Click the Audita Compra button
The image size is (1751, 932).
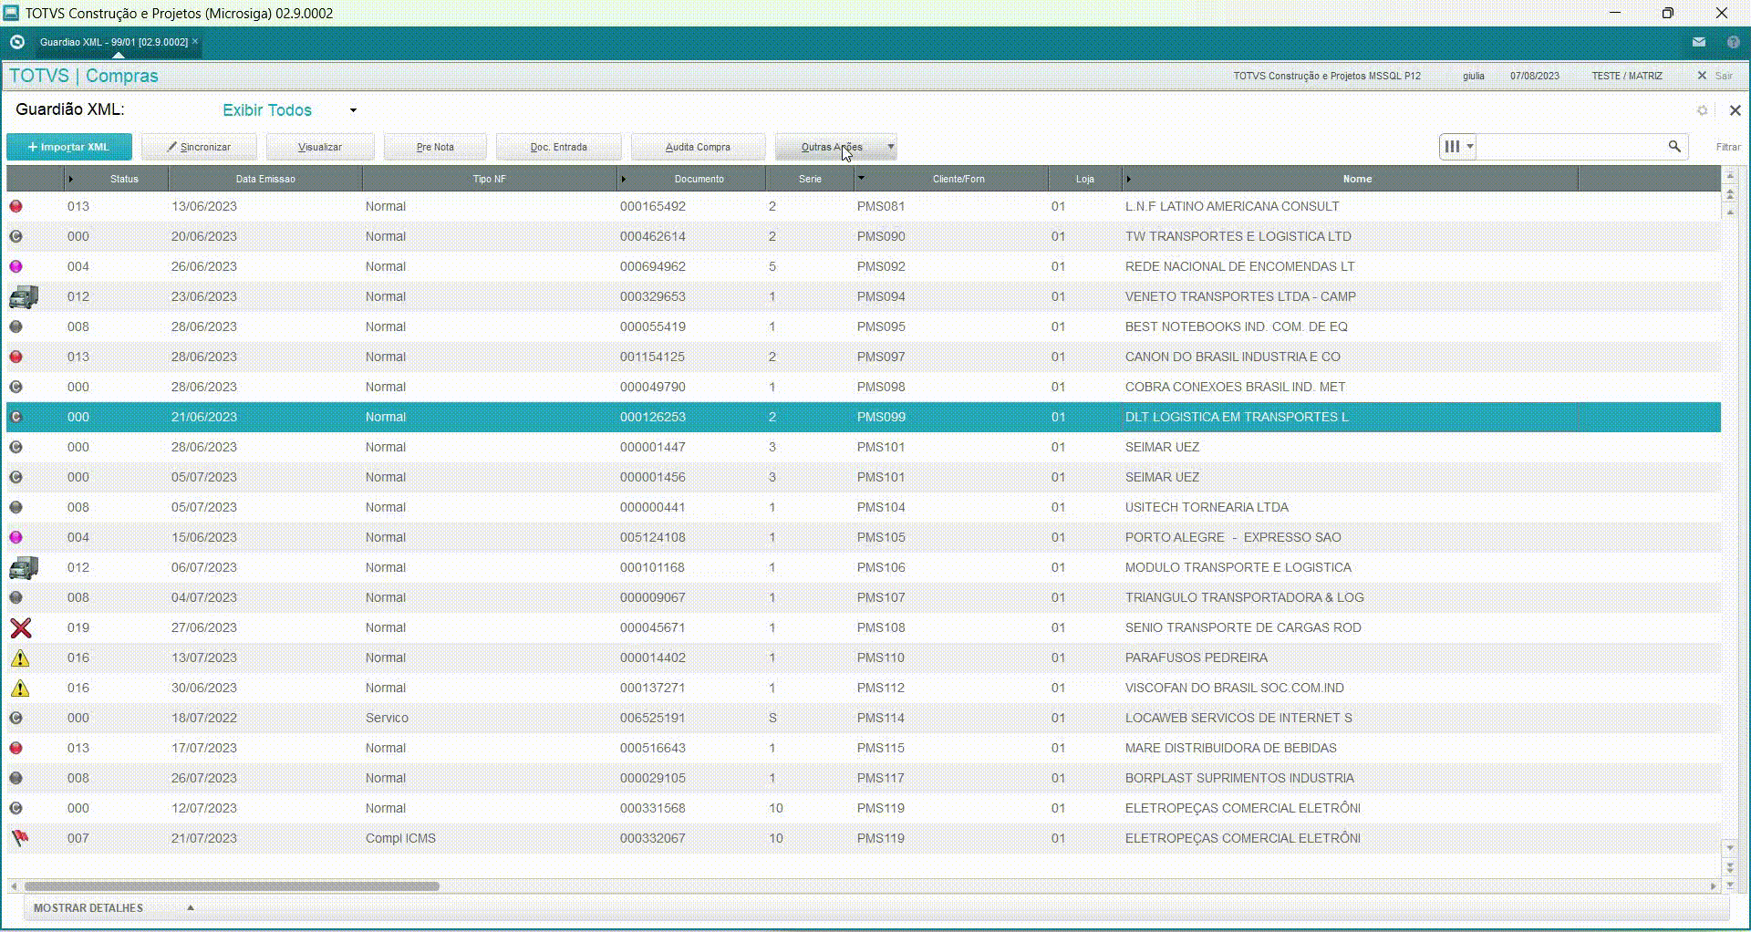point(698,147)
